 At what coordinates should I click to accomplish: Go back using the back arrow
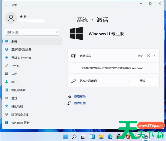(x=6, y=5)
